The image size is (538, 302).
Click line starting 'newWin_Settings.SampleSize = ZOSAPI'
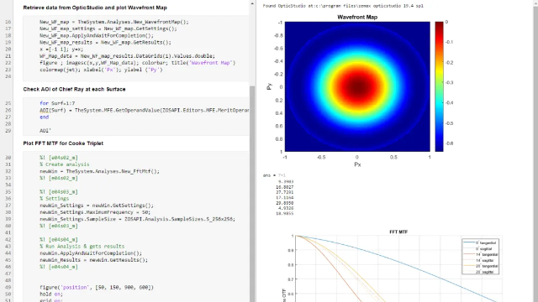[x=137, y=219]
